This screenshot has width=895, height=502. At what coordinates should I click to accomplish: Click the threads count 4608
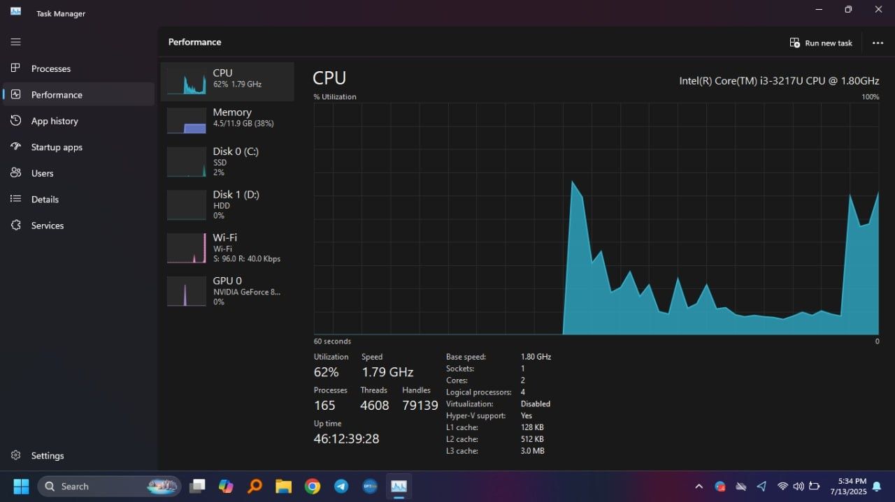[375, 406]
